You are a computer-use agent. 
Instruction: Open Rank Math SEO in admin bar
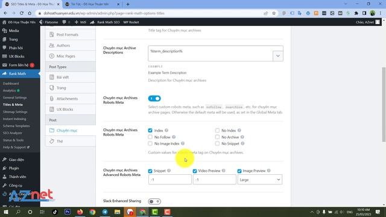tap(105, 22)
